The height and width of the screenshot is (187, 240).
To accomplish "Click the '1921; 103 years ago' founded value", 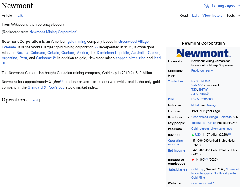I will pos(206,111).
